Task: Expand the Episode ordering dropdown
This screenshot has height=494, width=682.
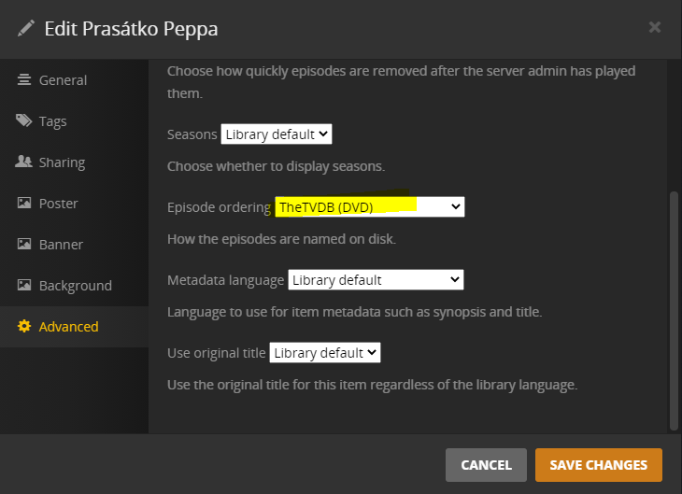Action: click(x=370, y=207)
